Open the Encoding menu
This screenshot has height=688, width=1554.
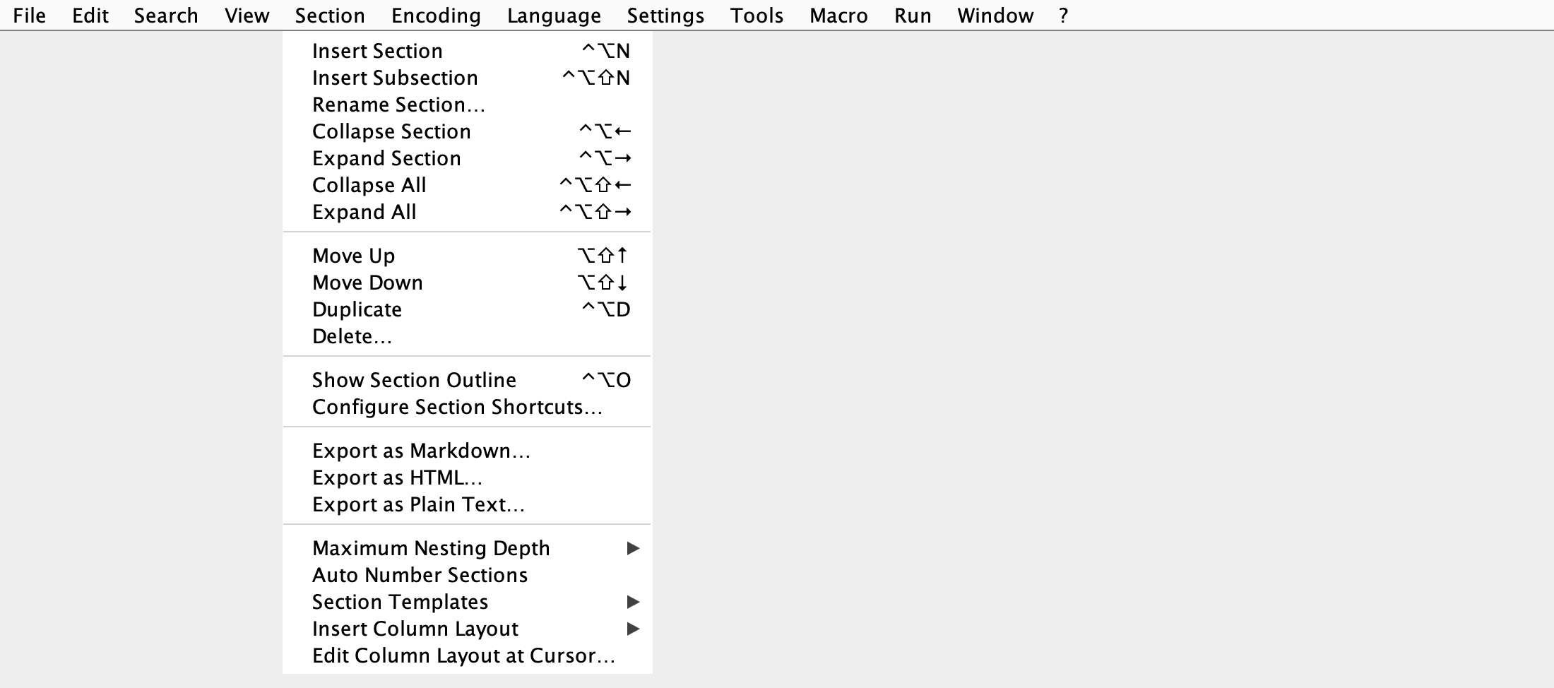436,16
